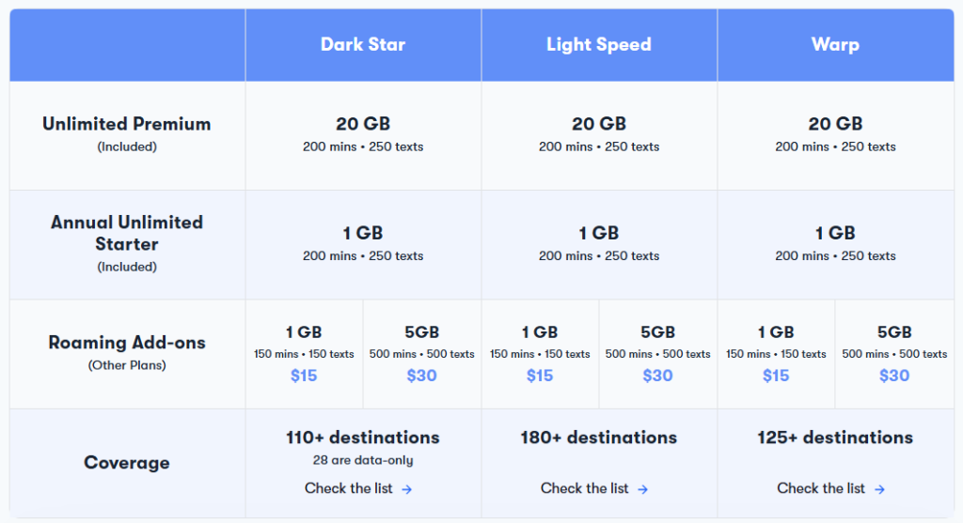Choose Dark Star 5GB $30 roaming add-on
This screenshot has height=523, width=963.
[422, 354]
